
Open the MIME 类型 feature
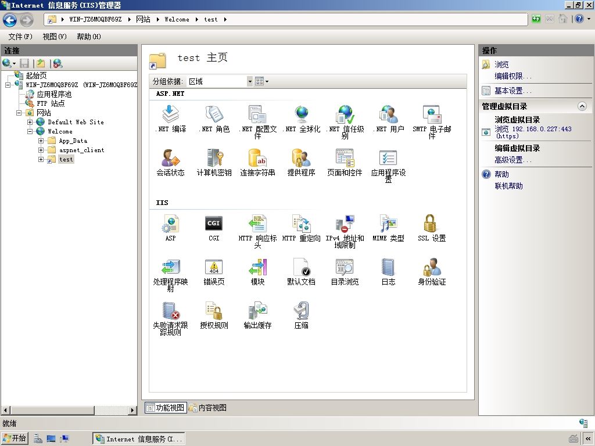pyautogui.click(x=388, y=228)
